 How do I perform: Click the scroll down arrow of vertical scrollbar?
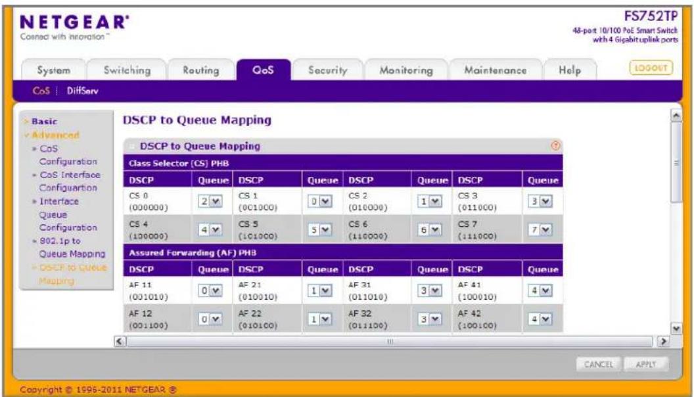pos(676,329)
